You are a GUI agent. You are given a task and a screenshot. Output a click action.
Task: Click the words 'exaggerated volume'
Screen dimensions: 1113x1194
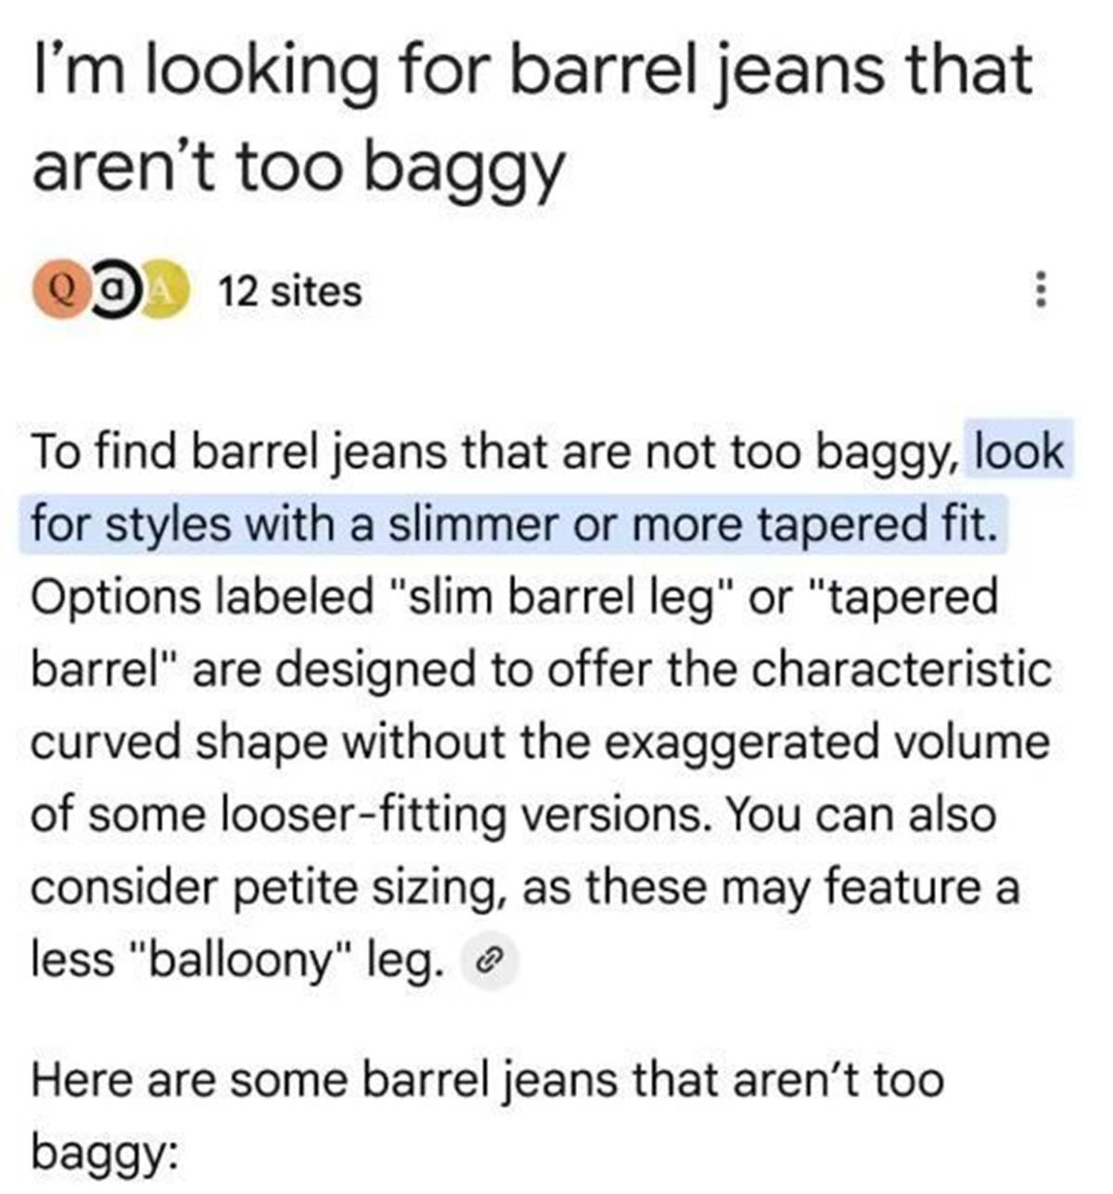coord(826,742)
